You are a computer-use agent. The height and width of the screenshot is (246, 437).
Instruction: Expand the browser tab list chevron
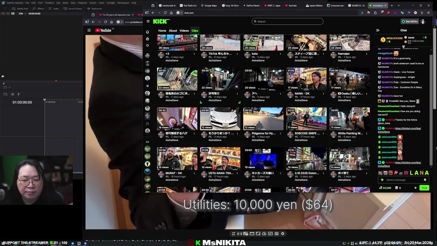click(x=398, y=5)
